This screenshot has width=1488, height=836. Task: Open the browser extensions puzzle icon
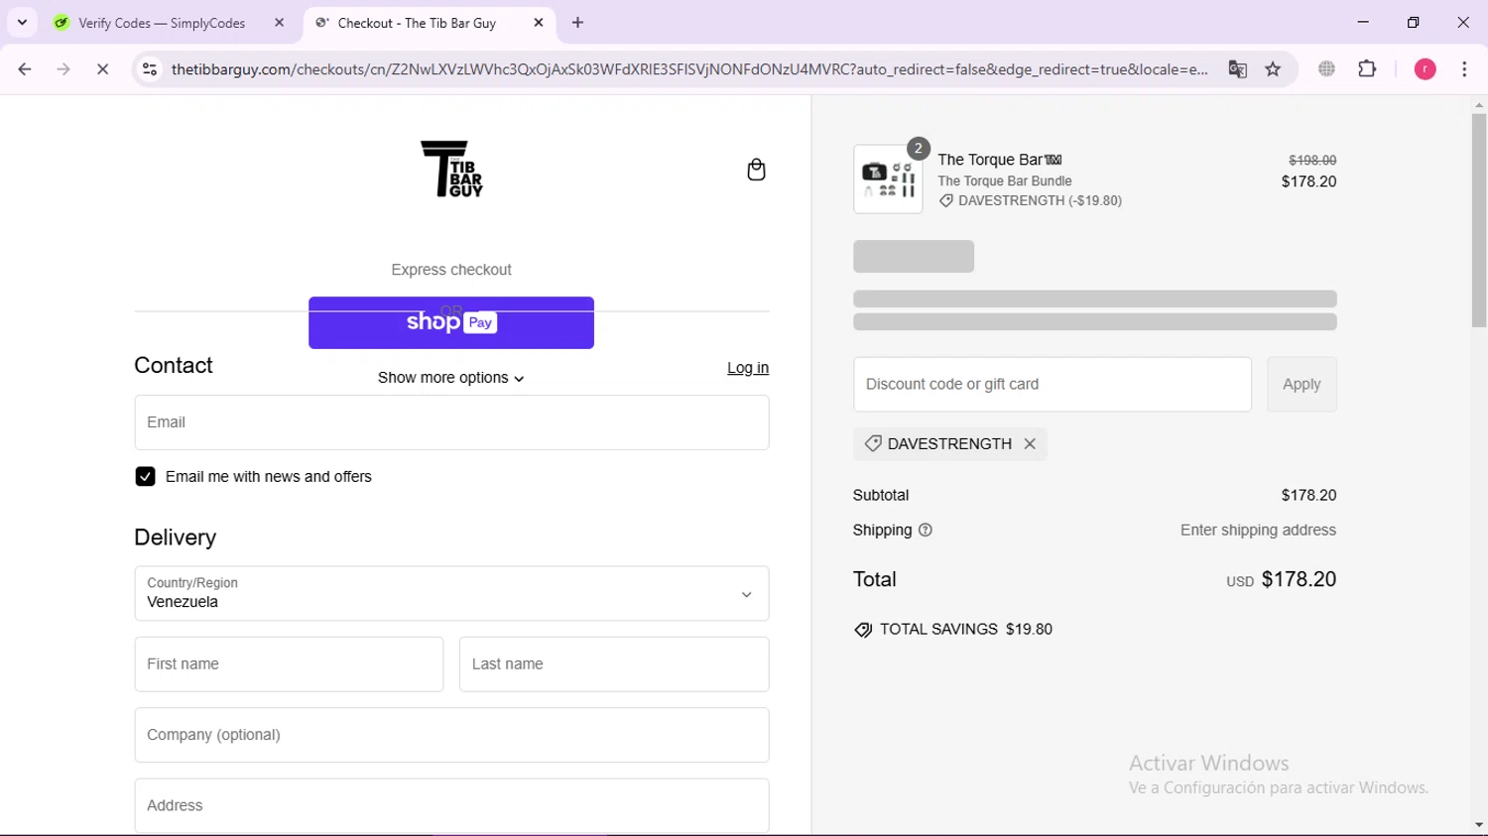pos(1367,69)
